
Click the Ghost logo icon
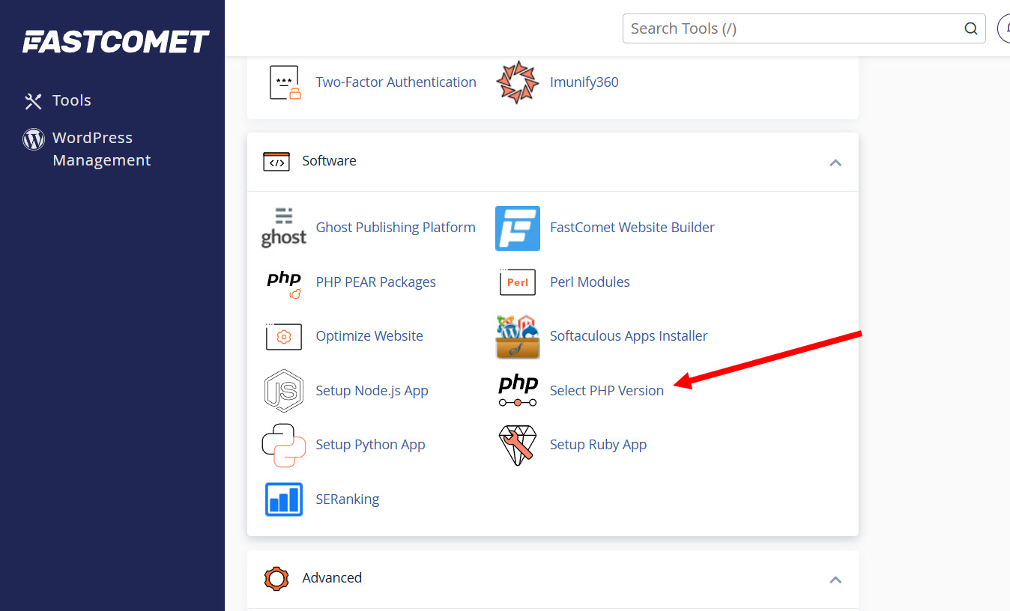pyautogui.click(x=283, y=228)
